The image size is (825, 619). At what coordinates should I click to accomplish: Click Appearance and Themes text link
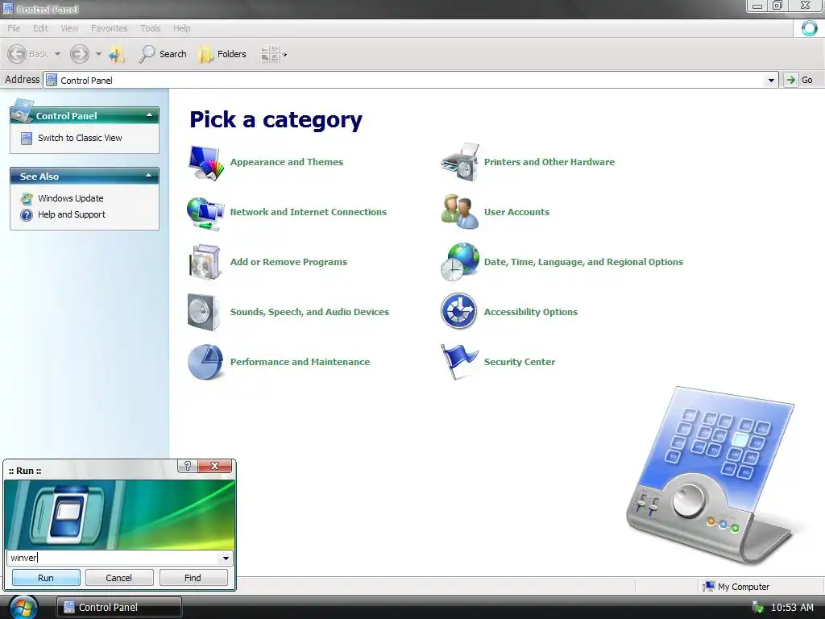[287, 162]
